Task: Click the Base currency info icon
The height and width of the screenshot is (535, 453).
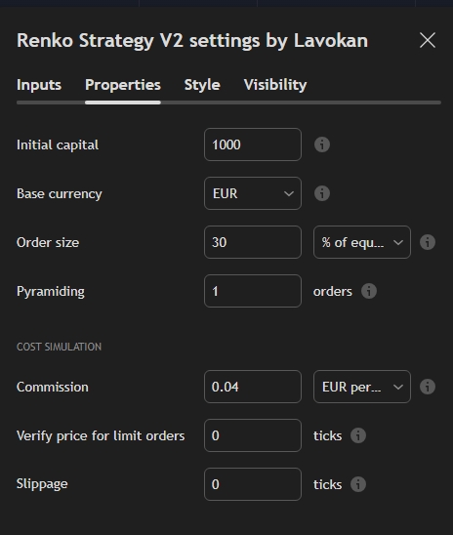Action: pyautogui.click(x=321, y=193)
